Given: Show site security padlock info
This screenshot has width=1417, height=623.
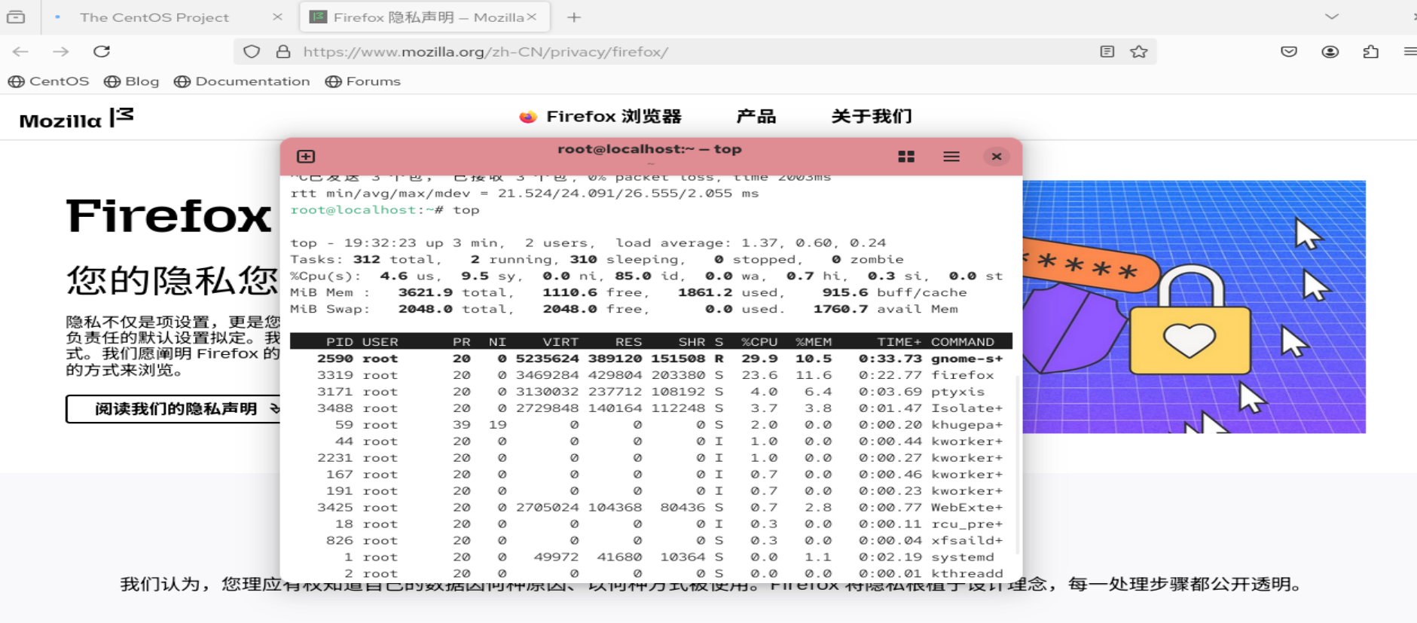Looking at the screenshot, I should tap(283, 51).
